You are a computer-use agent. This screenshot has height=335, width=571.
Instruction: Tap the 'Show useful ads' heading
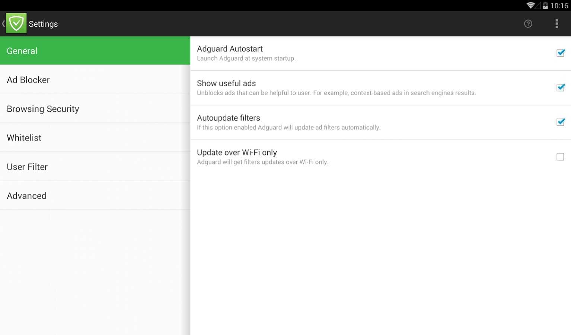(226, 83)
